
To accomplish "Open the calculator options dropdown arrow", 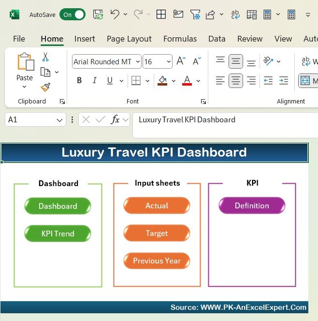I will tap(278, 15).
